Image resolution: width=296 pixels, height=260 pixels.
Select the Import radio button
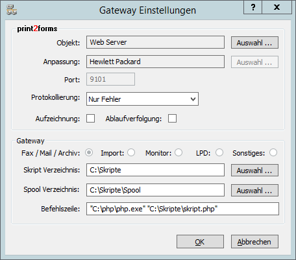coord(131,152)
